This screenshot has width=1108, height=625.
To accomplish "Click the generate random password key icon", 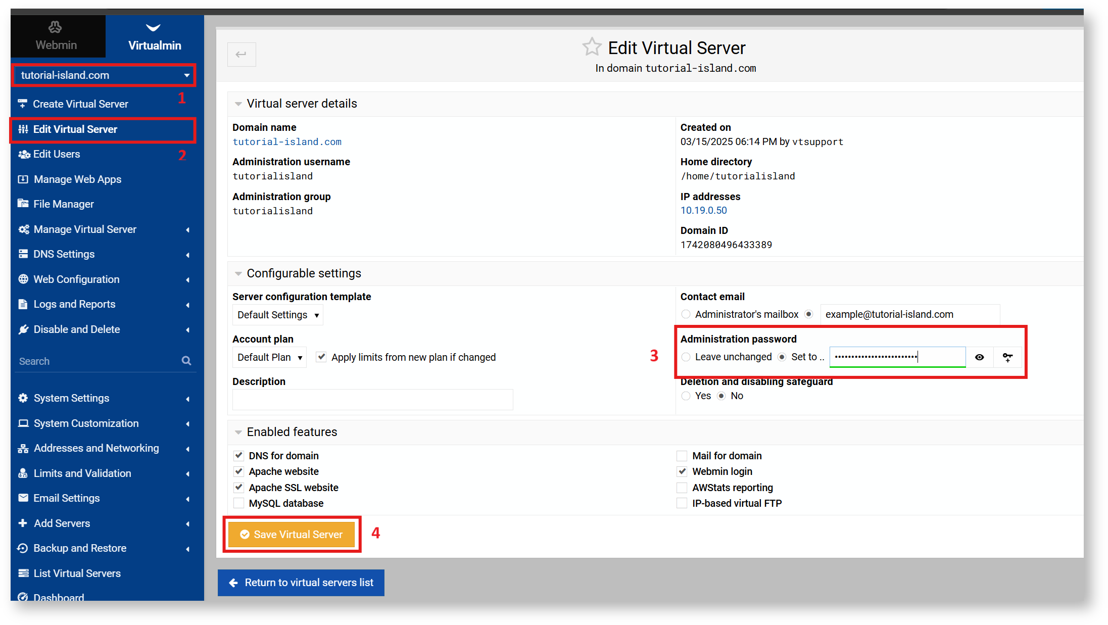I will pyautogui.click(x=1007, y=357).
